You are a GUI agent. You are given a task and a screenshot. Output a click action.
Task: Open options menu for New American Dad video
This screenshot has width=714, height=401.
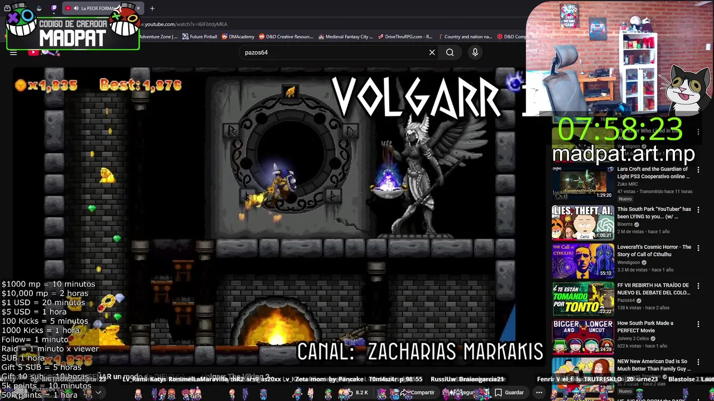pos(698,362)
